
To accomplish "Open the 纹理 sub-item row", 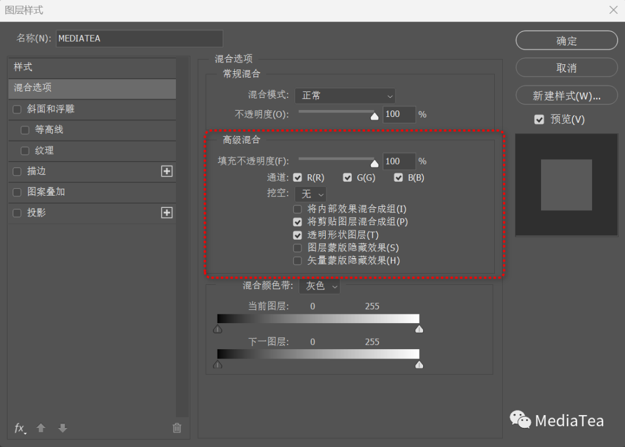I will [92, 151].
